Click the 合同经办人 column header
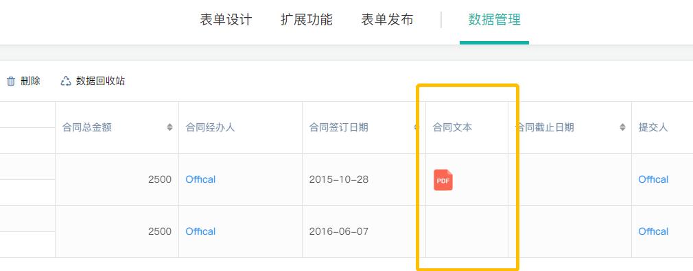The image size is (693, 271). coord(211,127)
